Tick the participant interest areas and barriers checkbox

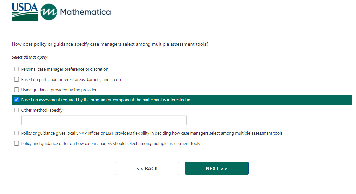click(x=16, y=80)
